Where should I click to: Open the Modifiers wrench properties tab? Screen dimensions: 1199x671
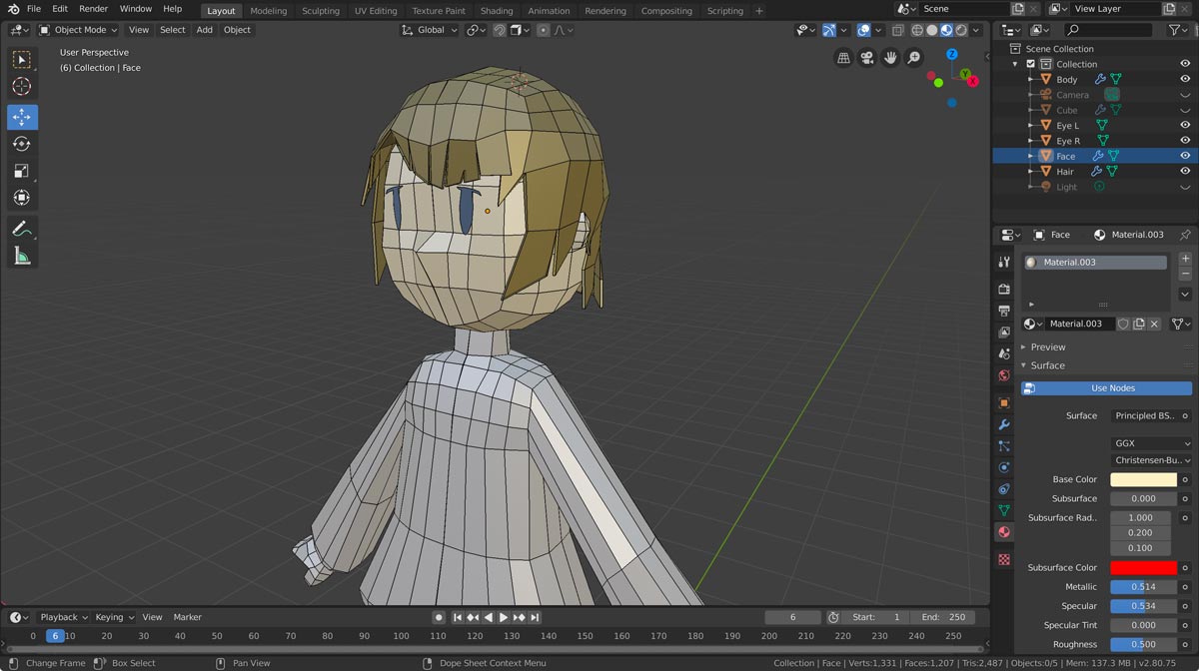pyautogui.click(x=1004, y=424)
